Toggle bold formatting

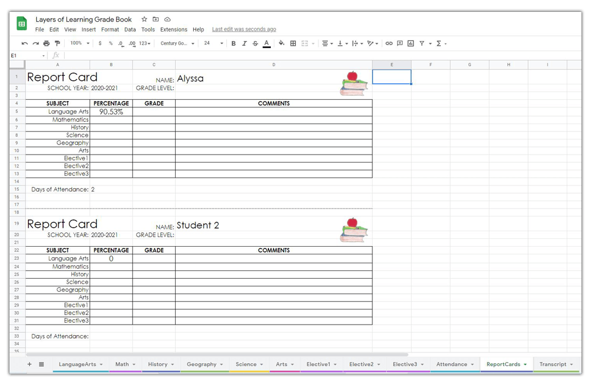[233, 43]
